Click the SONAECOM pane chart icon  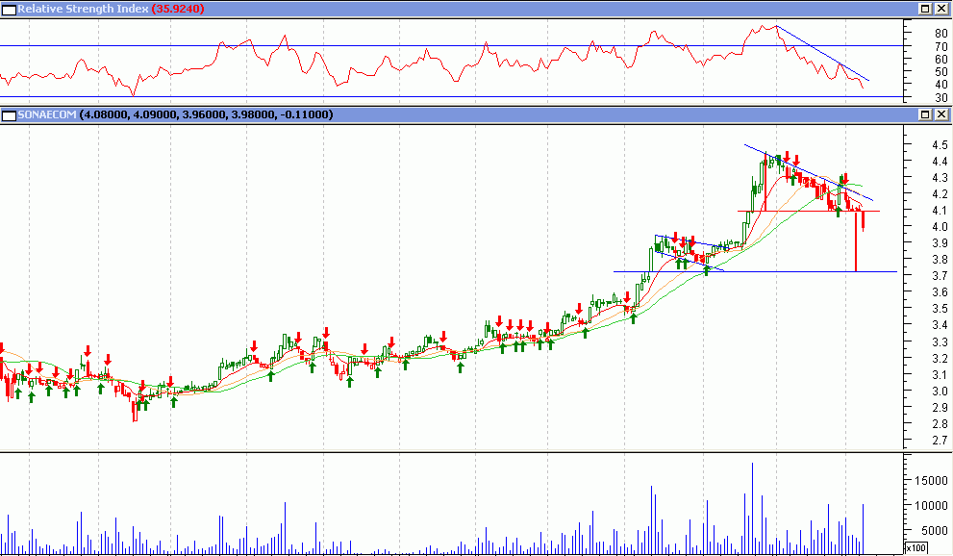[x=7, y=114]
